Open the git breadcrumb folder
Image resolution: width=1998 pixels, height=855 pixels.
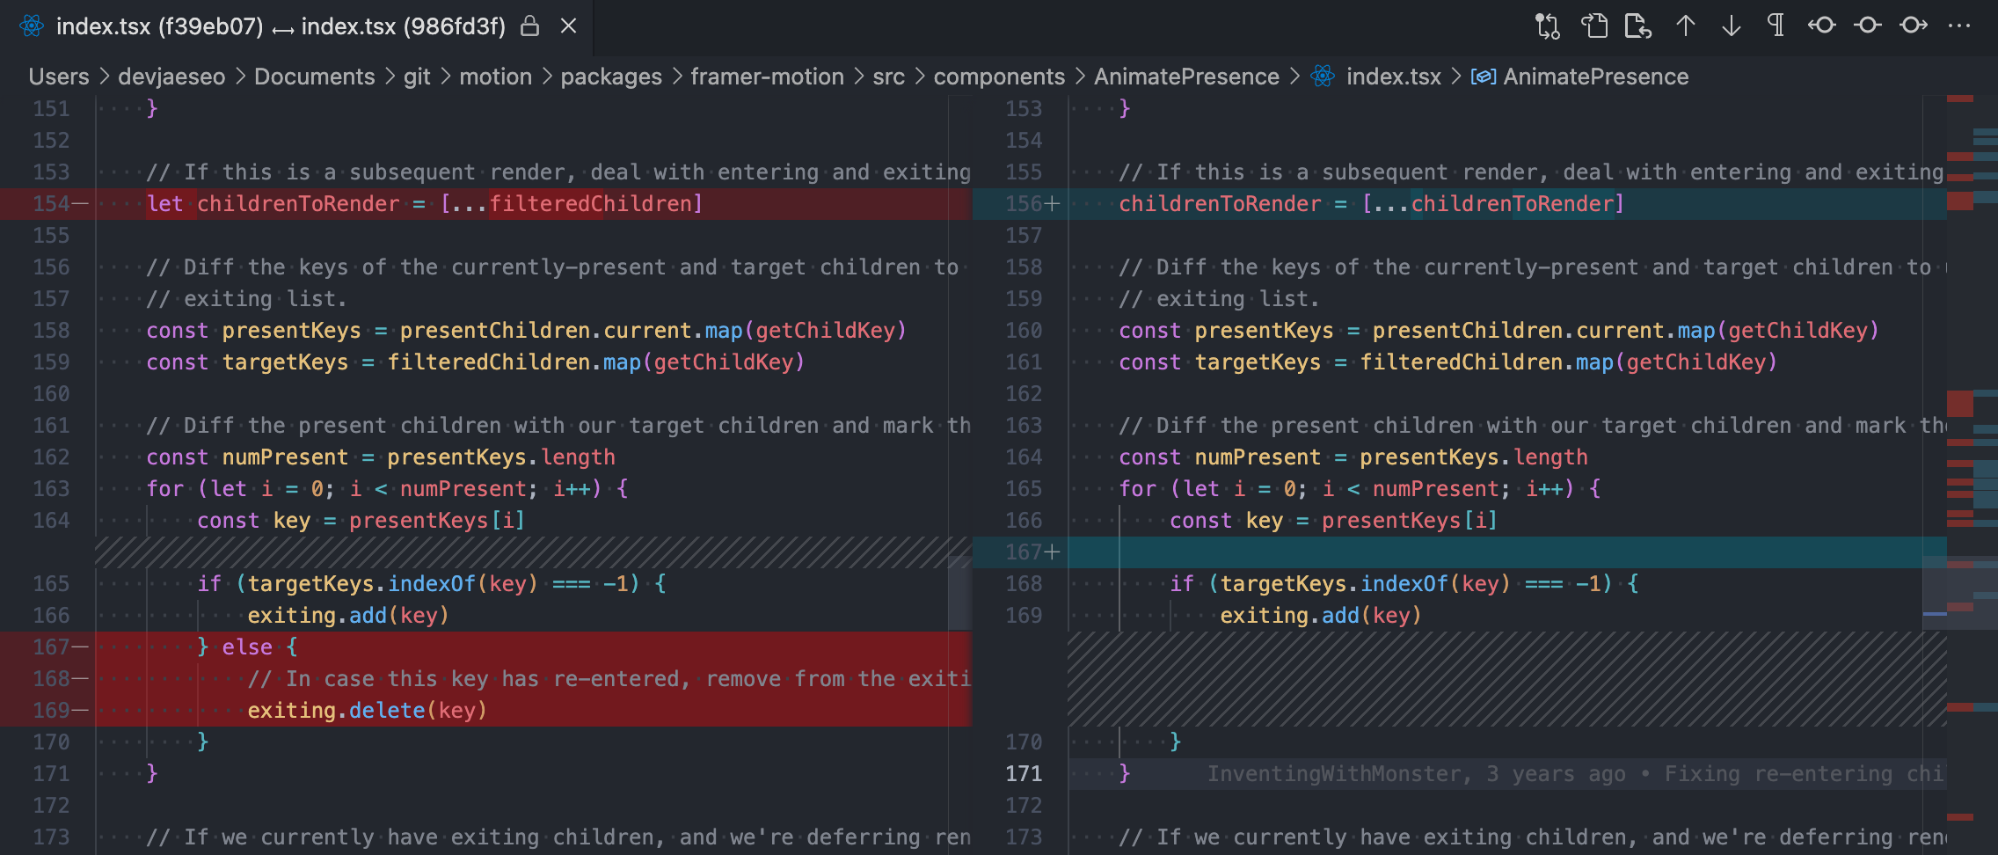pos(417,77)
